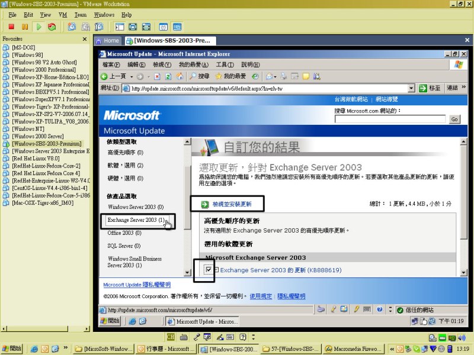Select Windows Server 2003 (0) in the product list
This screenshot has width=474, height=355.
tap(136, 206)
